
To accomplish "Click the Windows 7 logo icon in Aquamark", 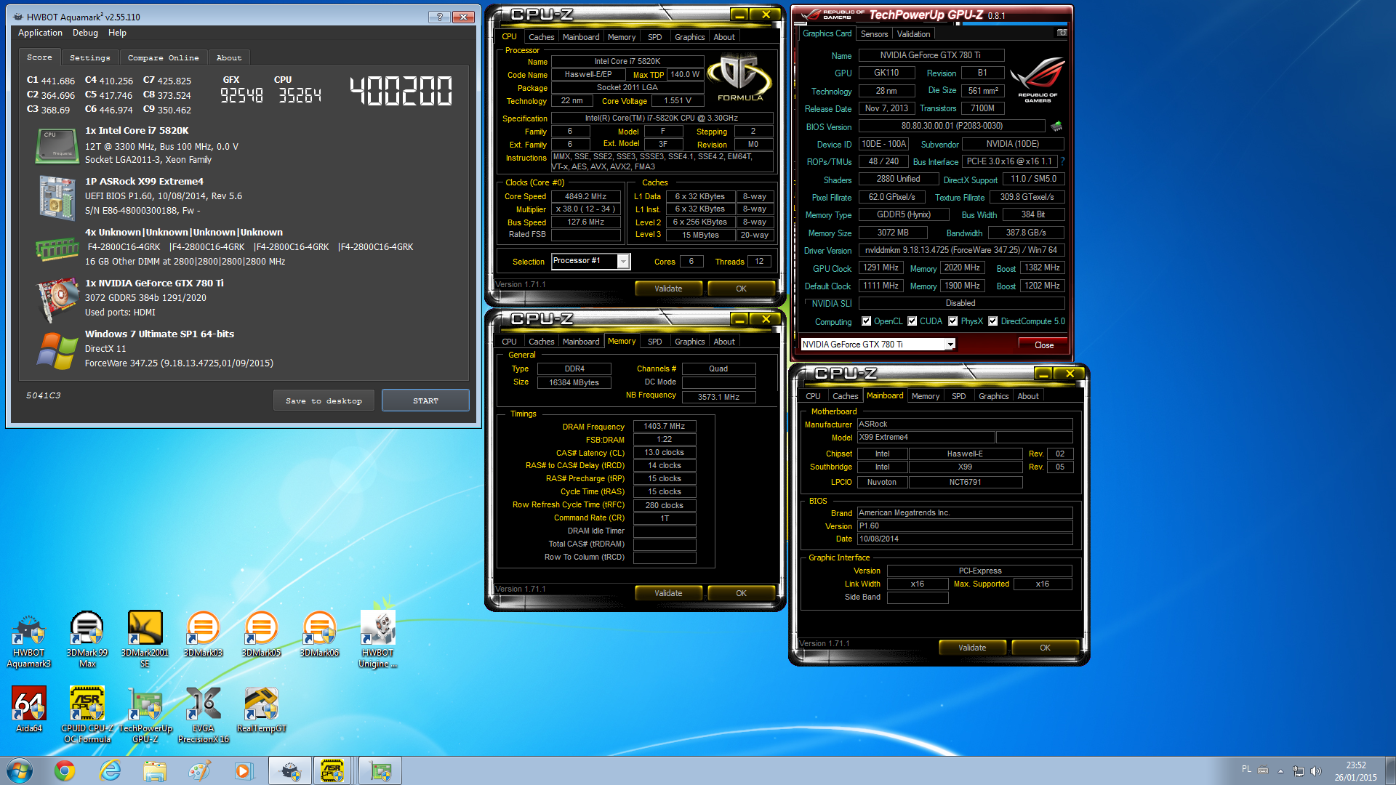I will point(57,350).
